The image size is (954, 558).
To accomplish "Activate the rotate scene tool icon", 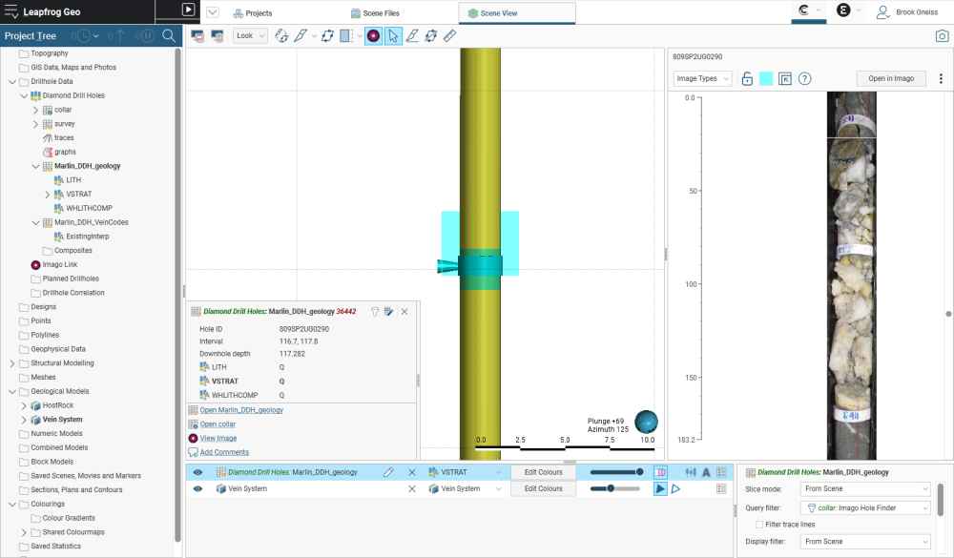I will pyautogui.click(x=281, y=36).
